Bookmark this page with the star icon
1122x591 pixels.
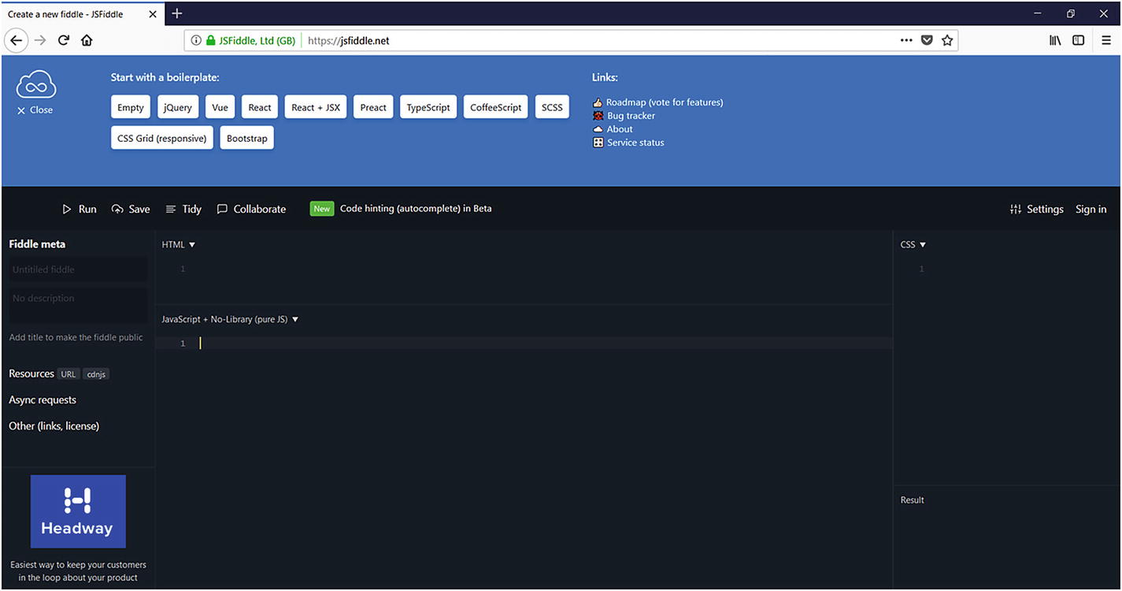click(x=947, y=40)
